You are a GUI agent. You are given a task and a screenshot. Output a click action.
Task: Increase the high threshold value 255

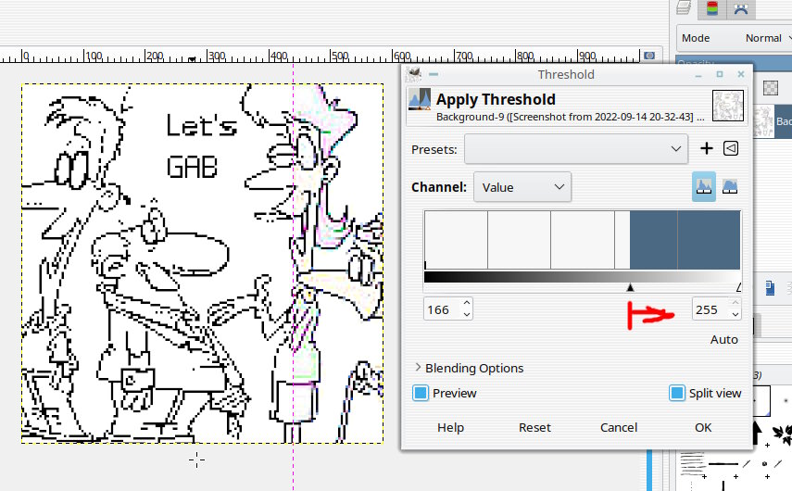click(x=735, y=303)
